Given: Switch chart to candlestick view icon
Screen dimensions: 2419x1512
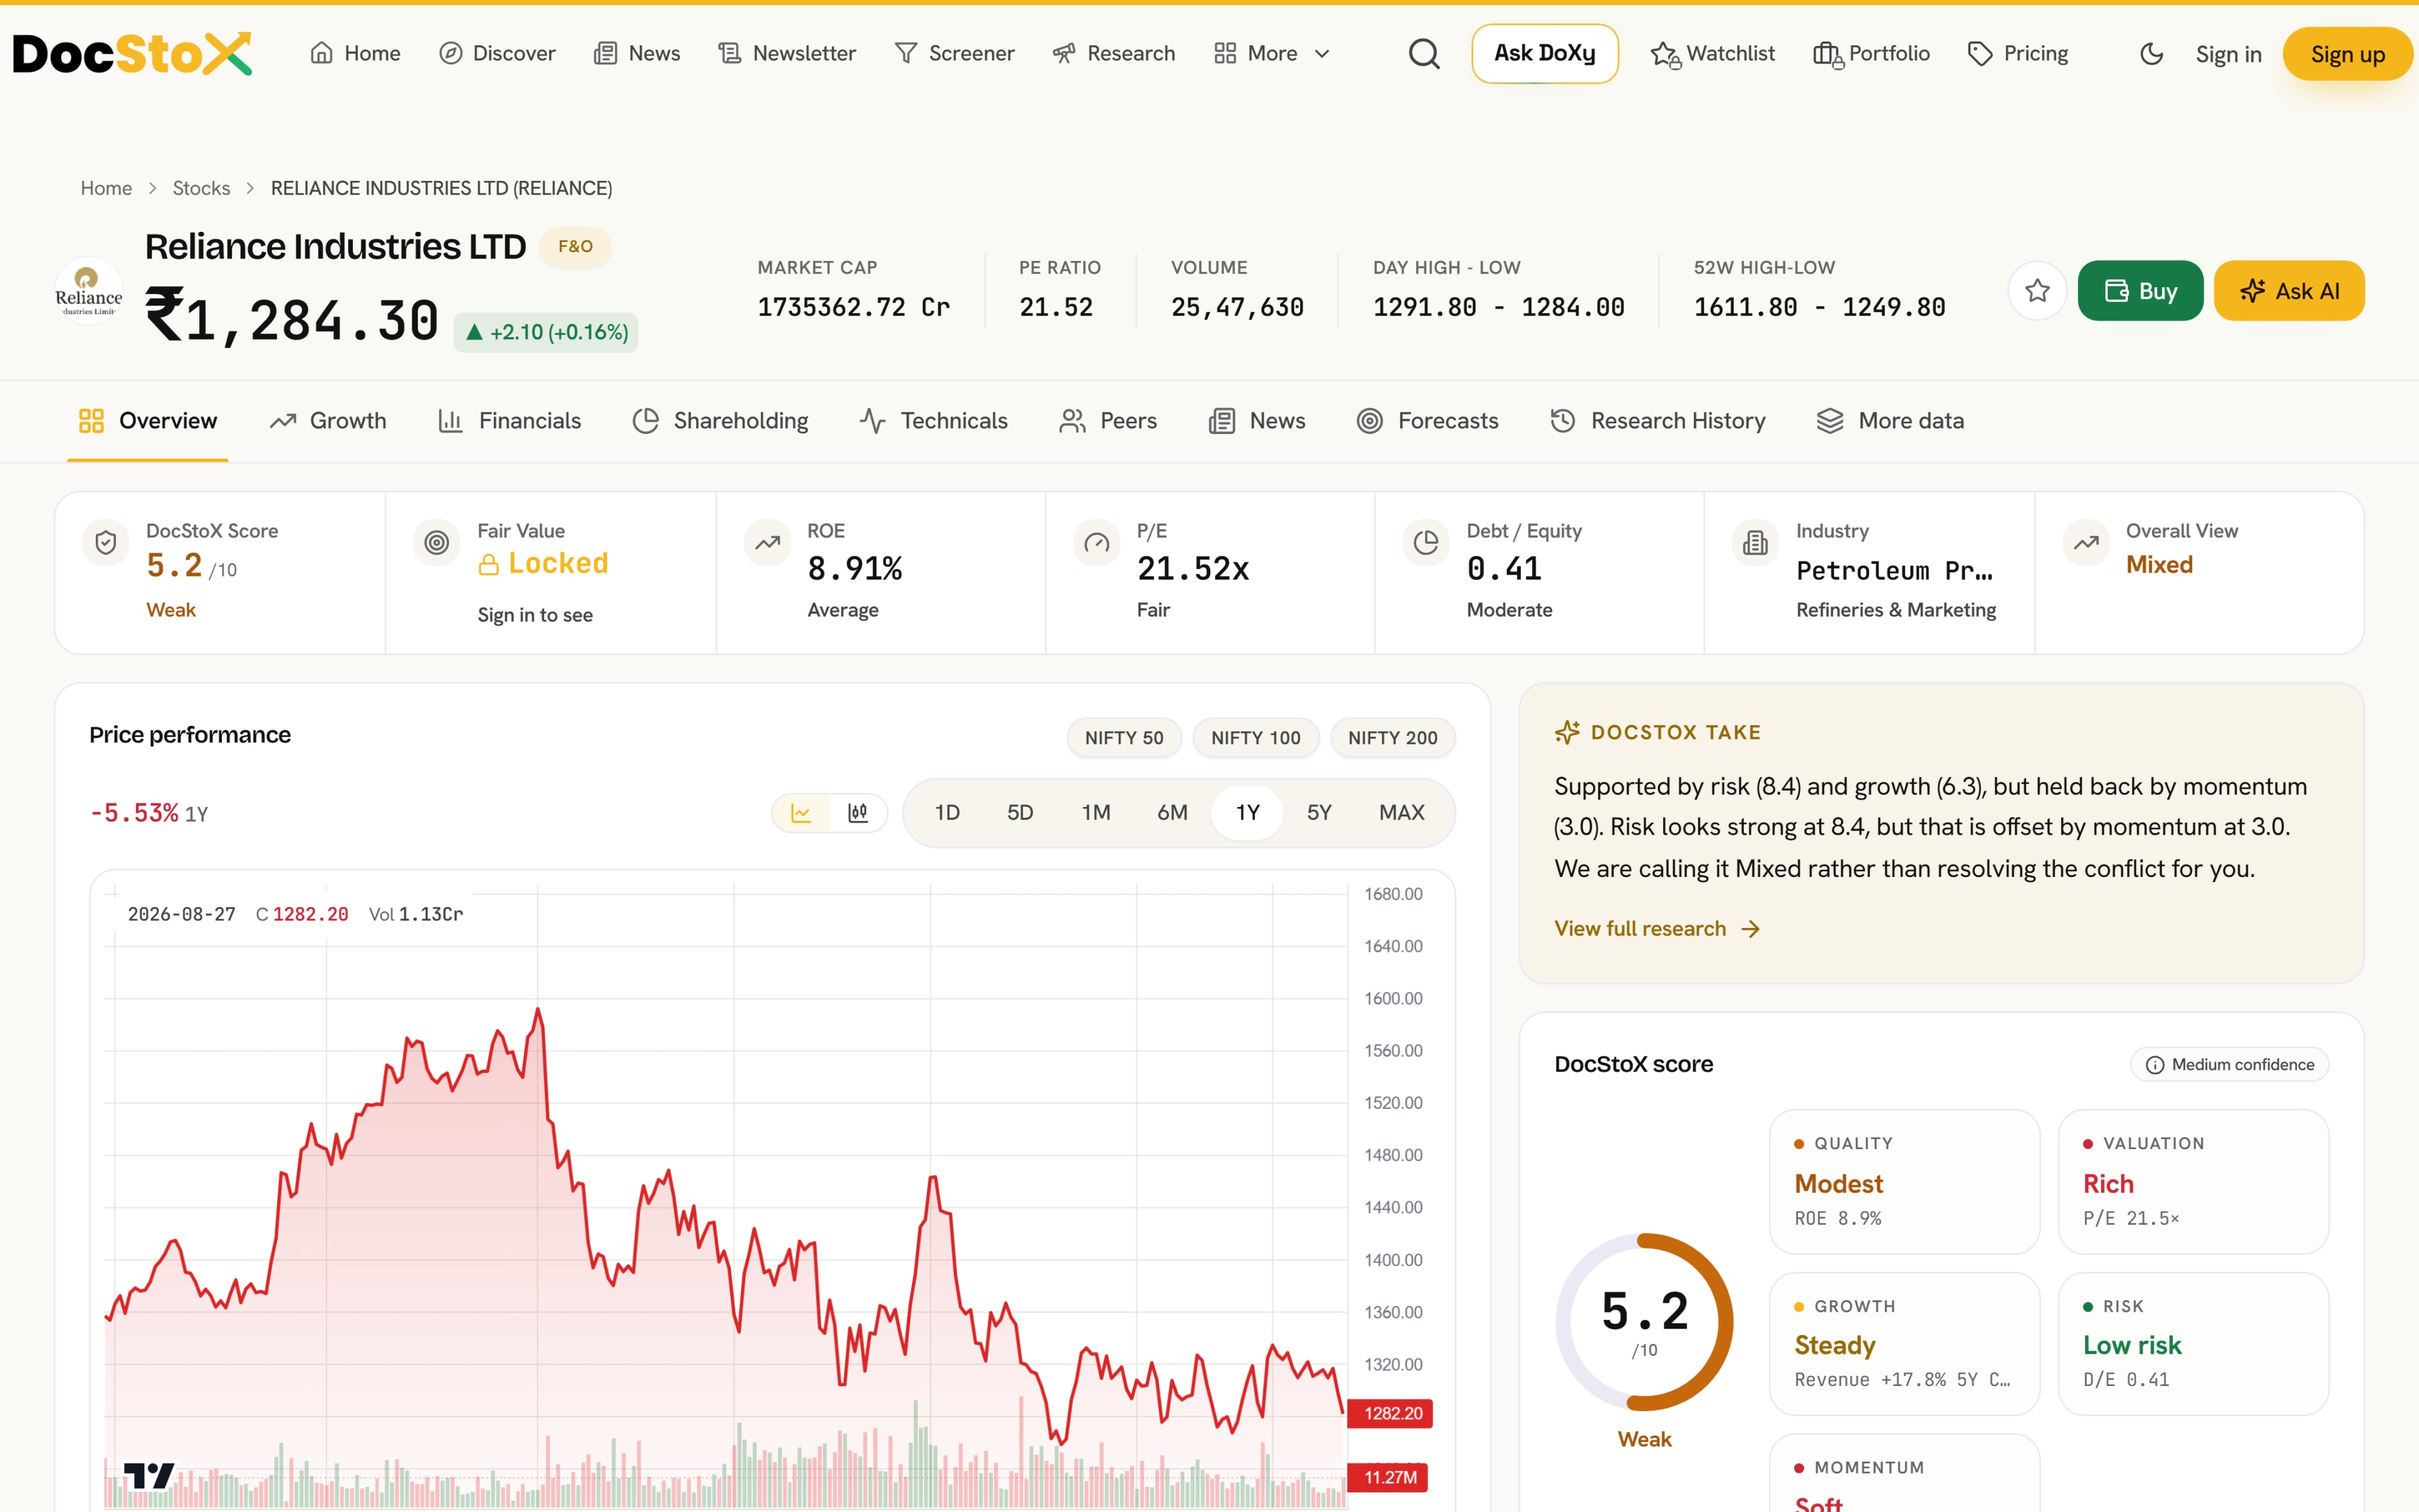Looking at the screenshot, I should [x=857, y=813].
